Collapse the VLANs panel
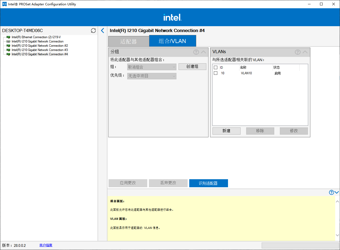Screen dimensions: 340x250 click(x=305, y=52)
